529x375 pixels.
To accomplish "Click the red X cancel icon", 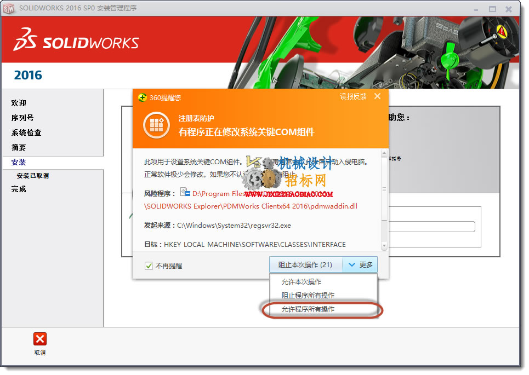I will pyautogui.click(x=40, y=339).
